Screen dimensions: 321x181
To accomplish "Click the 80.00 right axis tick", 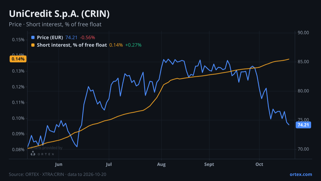I will point(303,91).
